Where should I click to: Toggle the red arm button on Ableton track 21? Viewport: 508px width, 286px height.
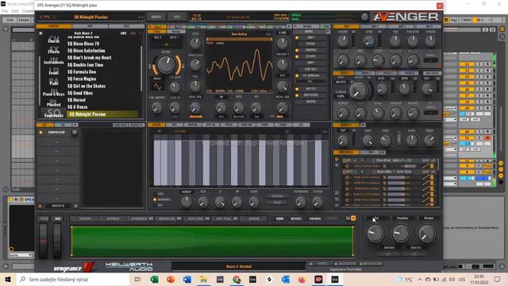(487, 138)
